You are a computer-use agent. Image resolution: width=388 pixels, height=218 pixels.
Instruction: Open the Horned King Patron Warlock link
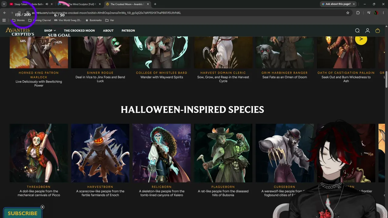tap(39, 75)
